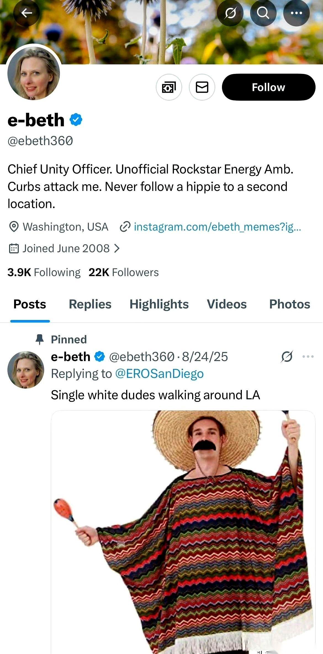Tap the back arrow button
This screenshot has width=323, height=654.
[x=27, y=13]
